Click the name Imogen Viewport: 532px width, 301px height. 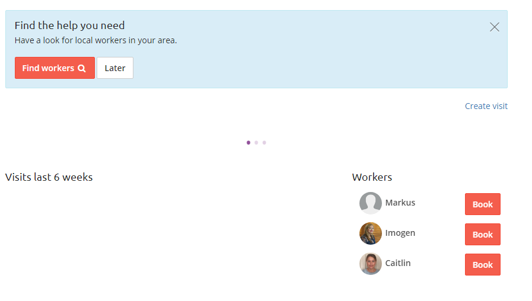pyautogui.click(x=400, y=233)
